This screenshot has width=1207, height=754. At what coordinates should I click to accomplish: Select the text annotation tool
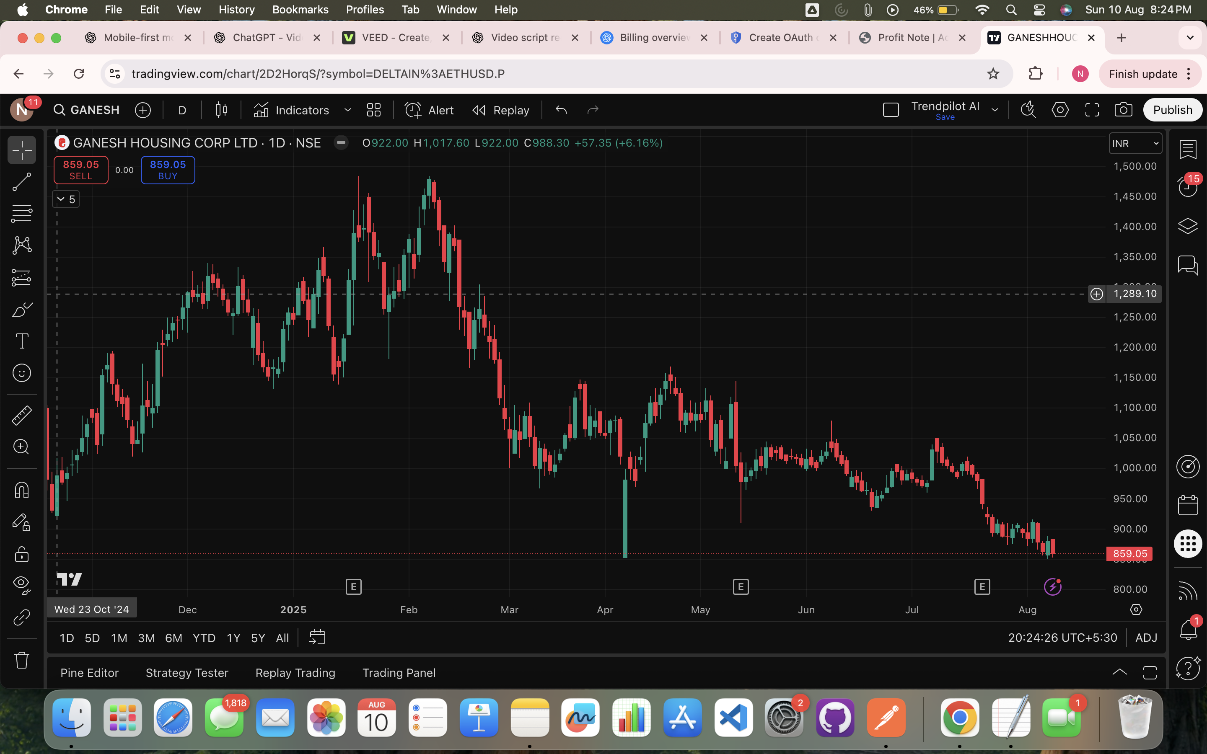pyautogui.click(x=21, y=341)
